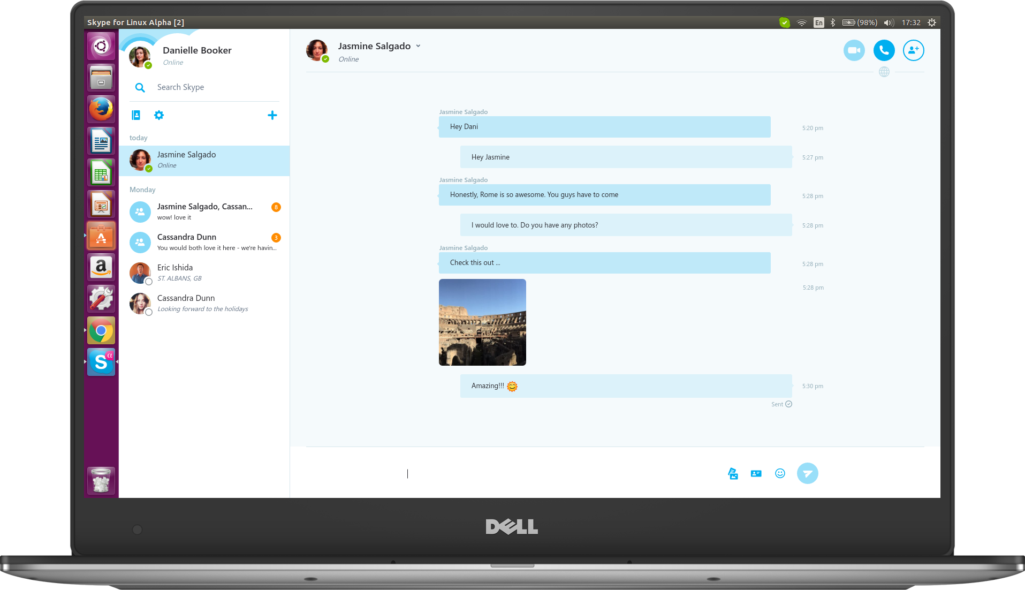
Task: Open the emoticon picker
Action: pos(780,473)
